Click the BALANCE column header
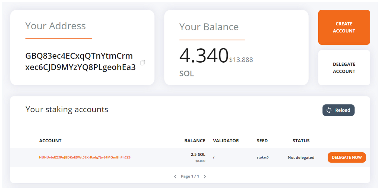This screenshot has height=189, width=380. [195, 141]
